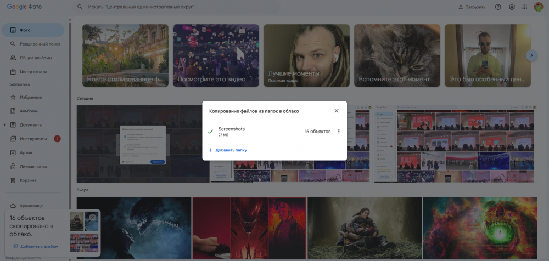Open the help question mark icon

coord(498,7)
